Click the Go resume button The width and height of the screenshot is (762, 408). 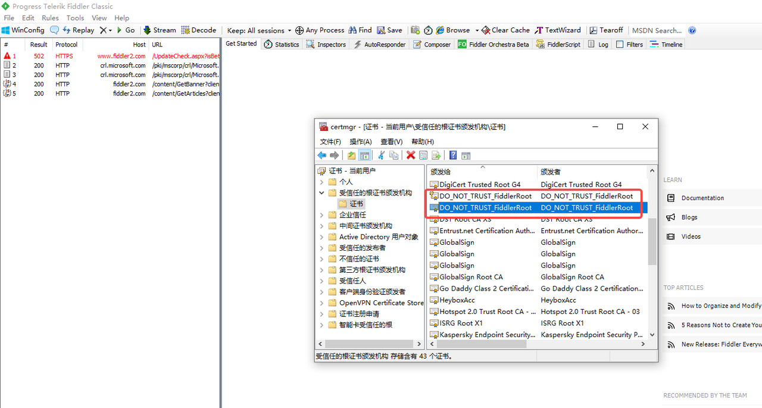126,30
